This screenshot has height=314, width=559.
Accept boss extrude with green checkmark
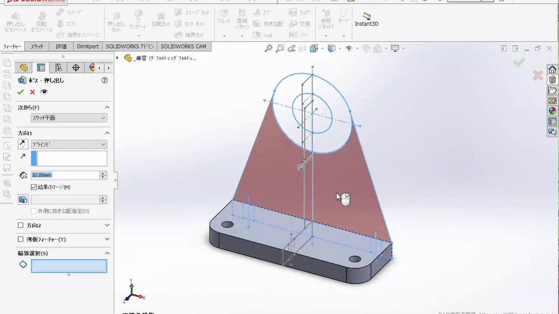20,92
